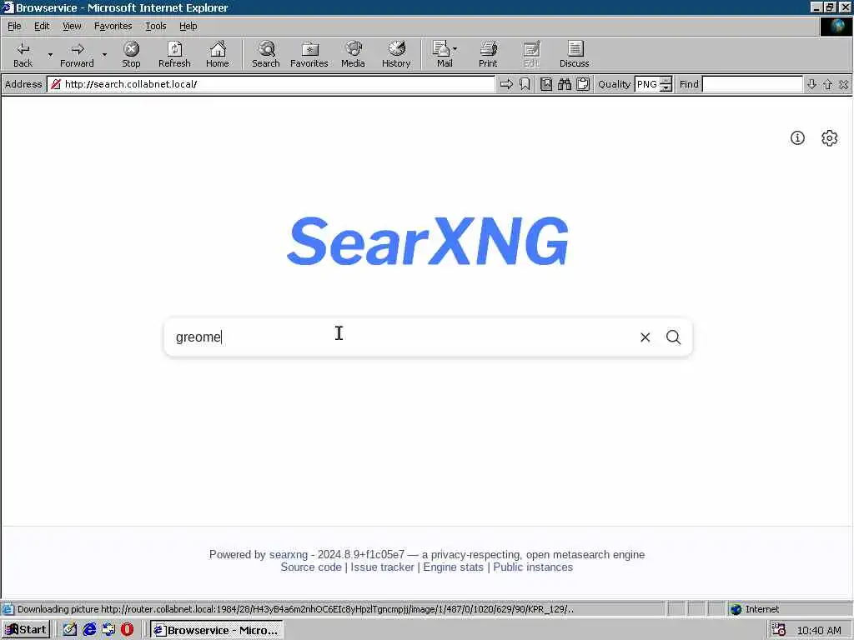Open the File menu
The image size is (854, 640).
(14, 26)
